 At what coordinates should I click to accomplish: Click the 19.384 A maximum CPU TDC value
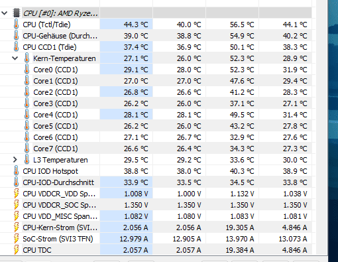pyautogui.click(x=240, y=250)
